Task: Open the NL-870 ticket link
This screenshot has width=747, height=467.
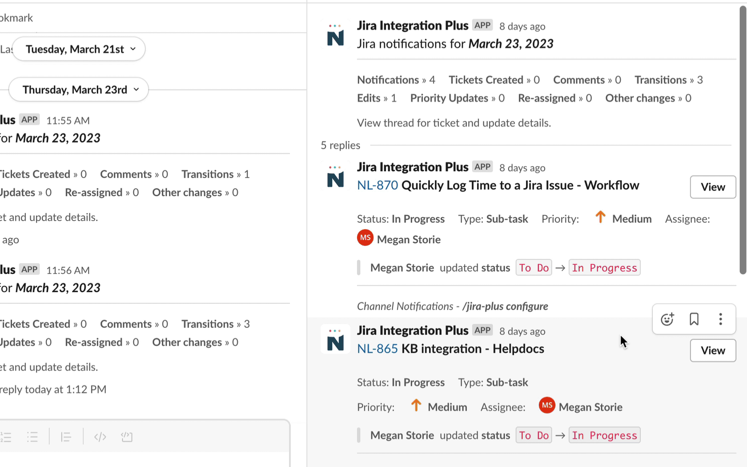Action: point(378,185)
